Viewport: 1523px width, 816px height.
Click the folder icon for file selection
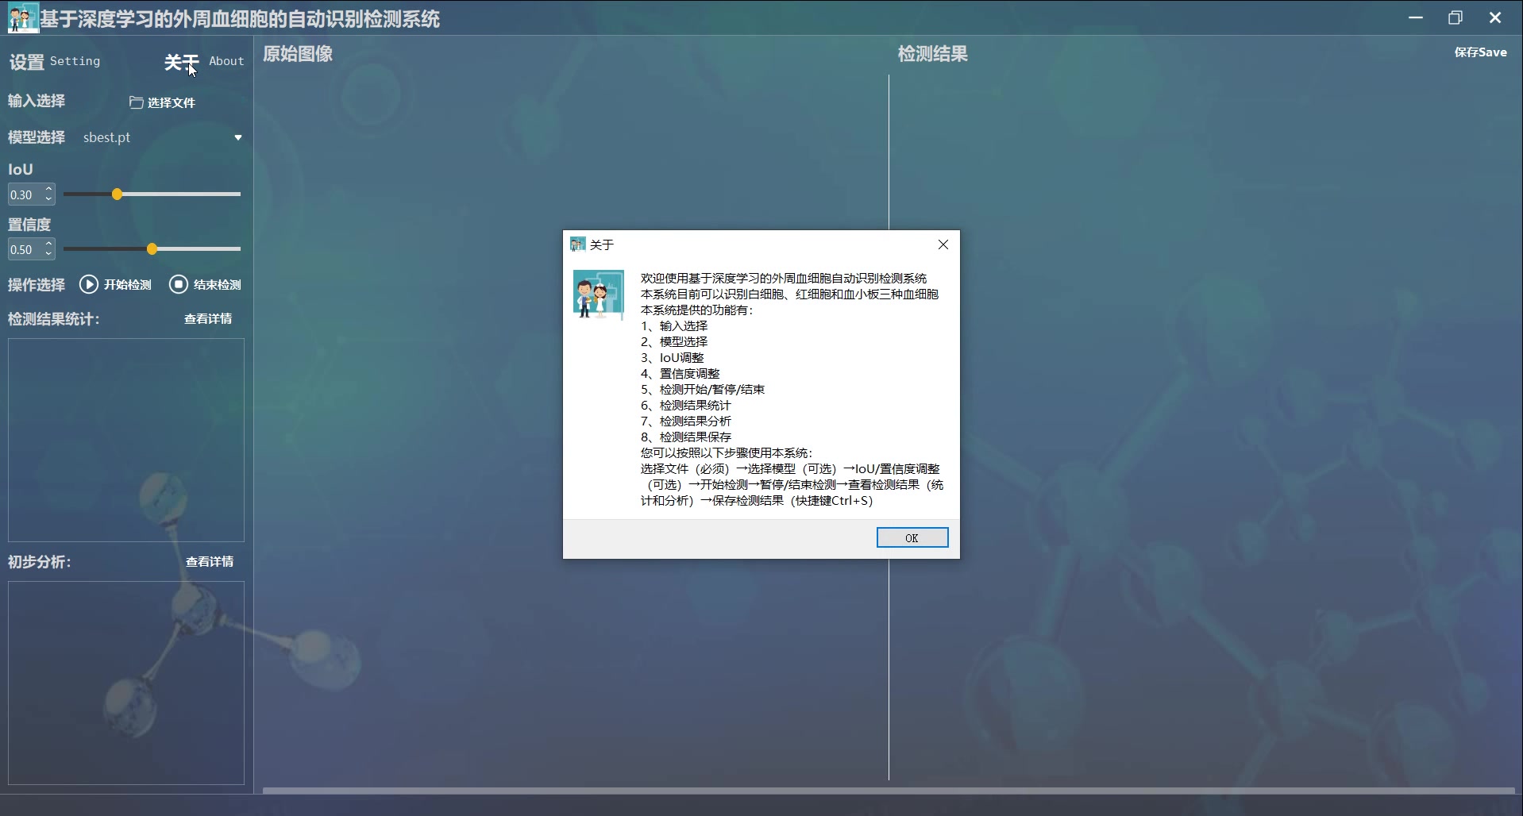click(x=136, y=102)
